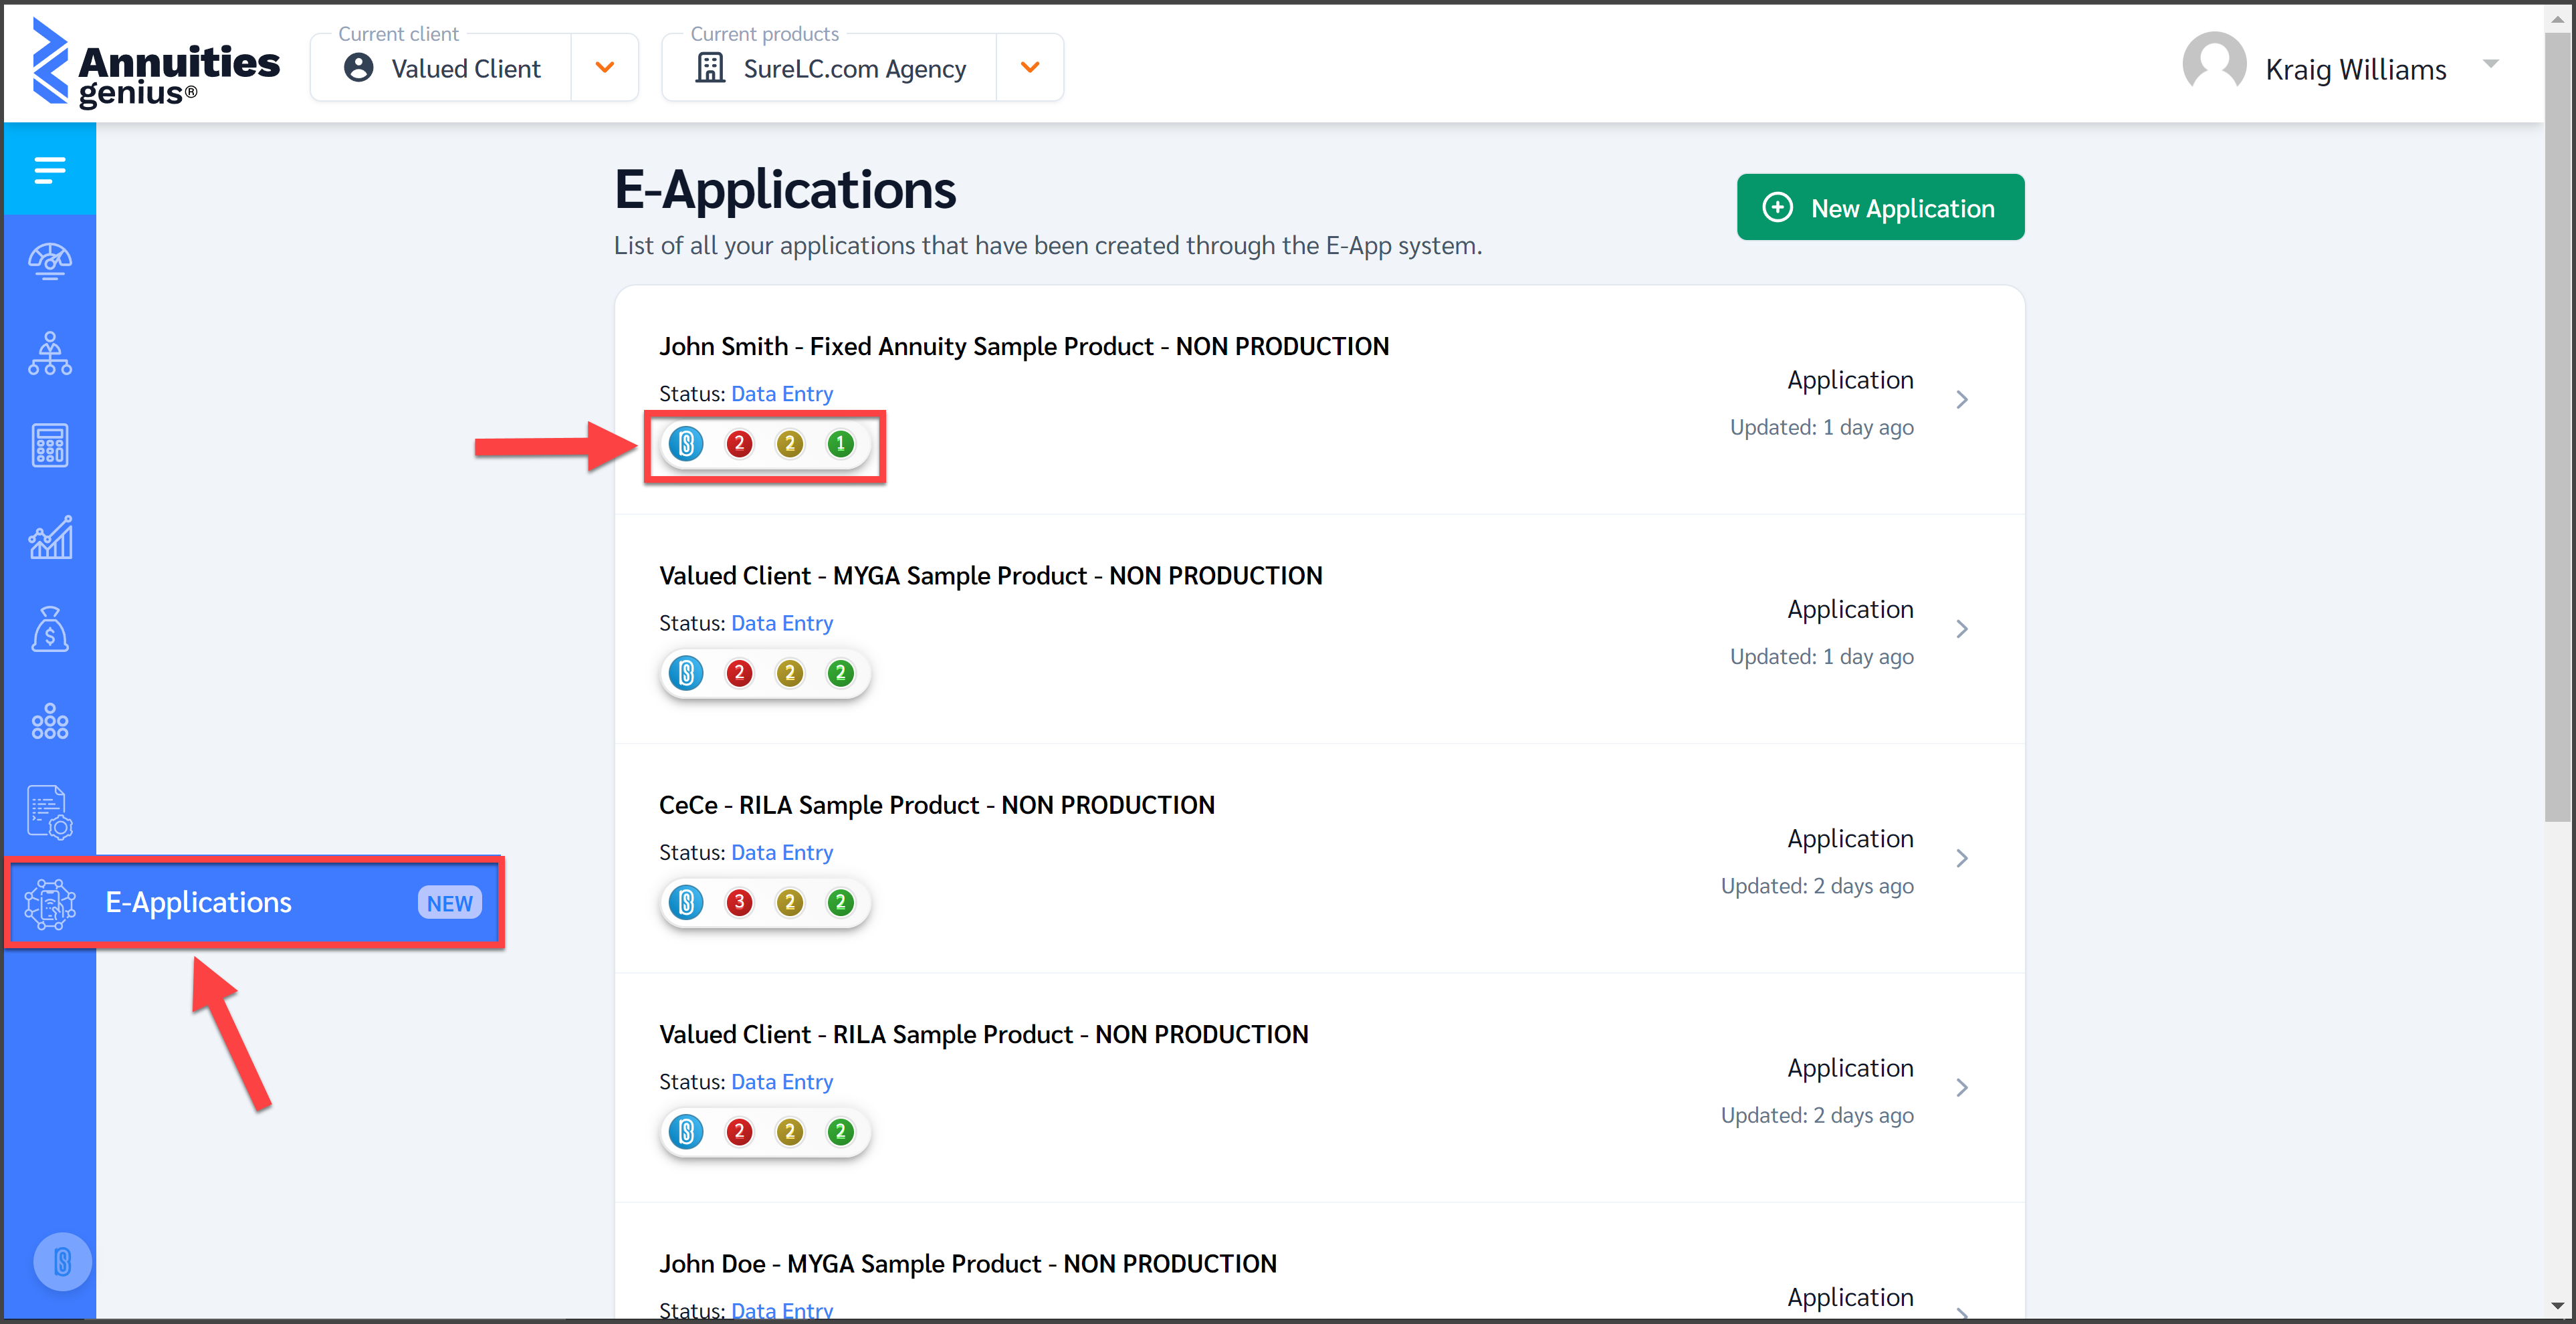The width and height of the screenshot is (2576, 1324).
Task: Open the calculator icon in the sidebar
Action: pyautogui.click(x=50, y=445)
